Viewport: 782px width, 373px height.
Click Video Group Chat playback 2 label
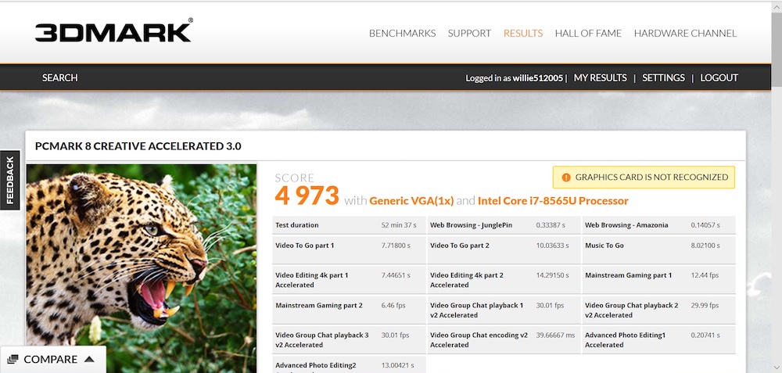coord(631,310)
